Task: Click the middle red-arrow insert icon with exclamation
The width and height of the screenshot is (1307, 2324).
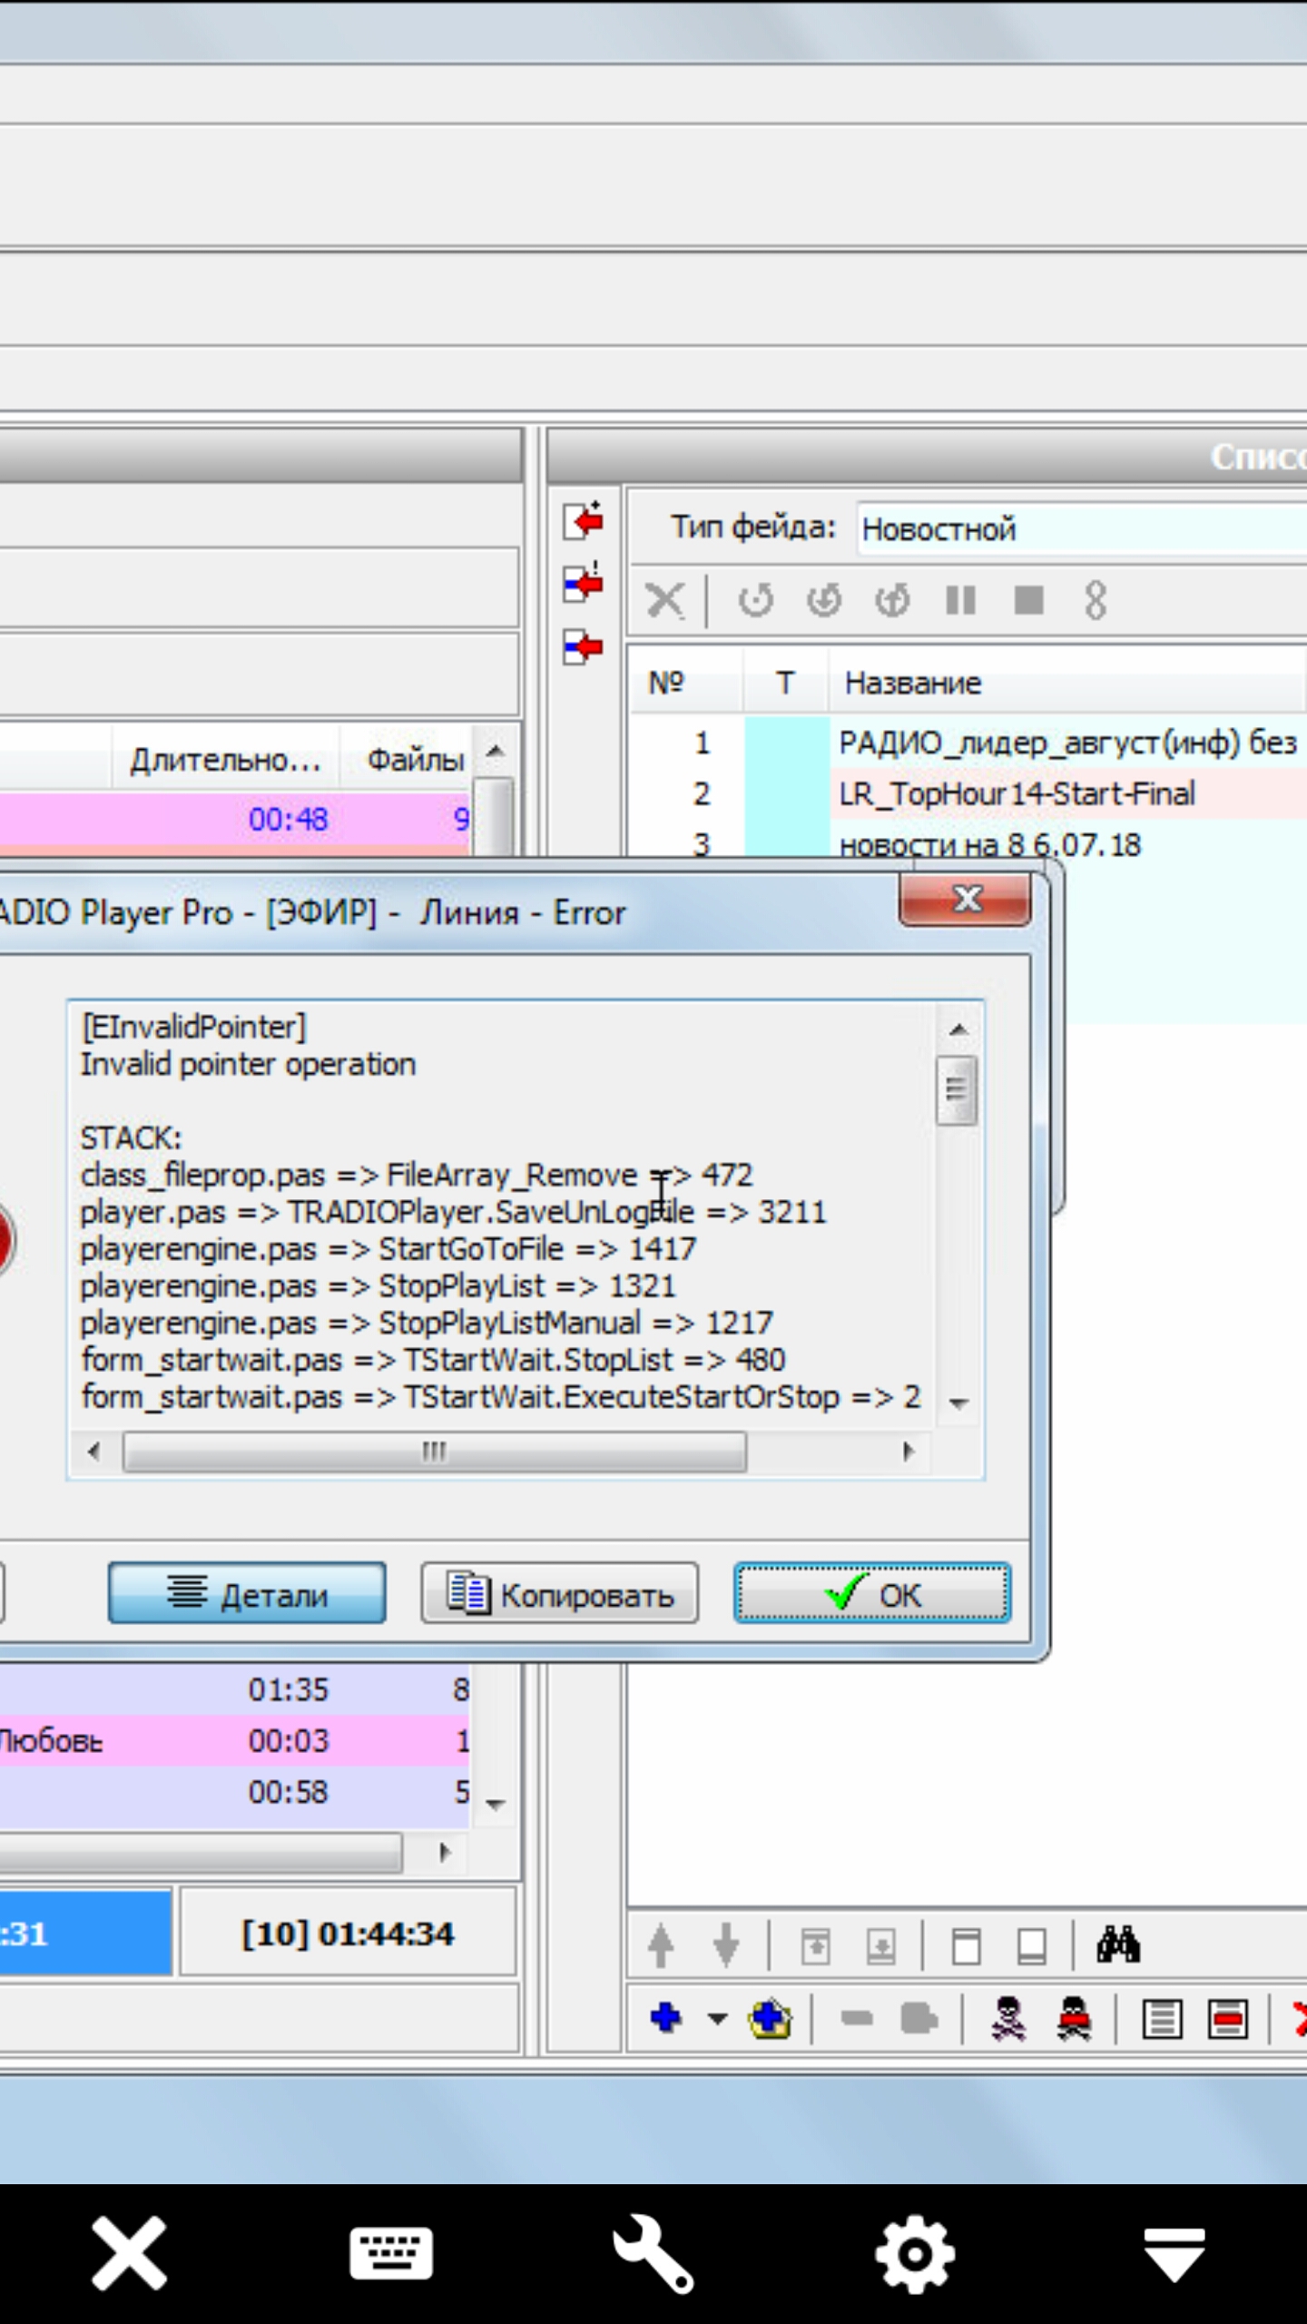Action: [x=583, y=584]
